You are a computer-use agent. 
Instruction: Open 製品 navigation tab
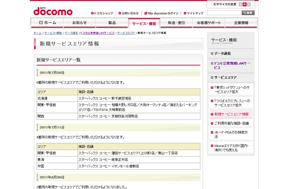[112, 23]
